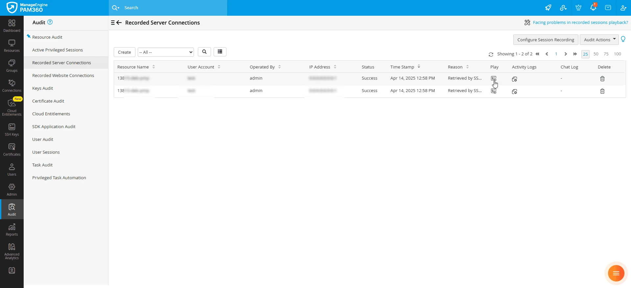631x288 pixels.
Task: Click the table search magnifier button
Action: (204, 52)
